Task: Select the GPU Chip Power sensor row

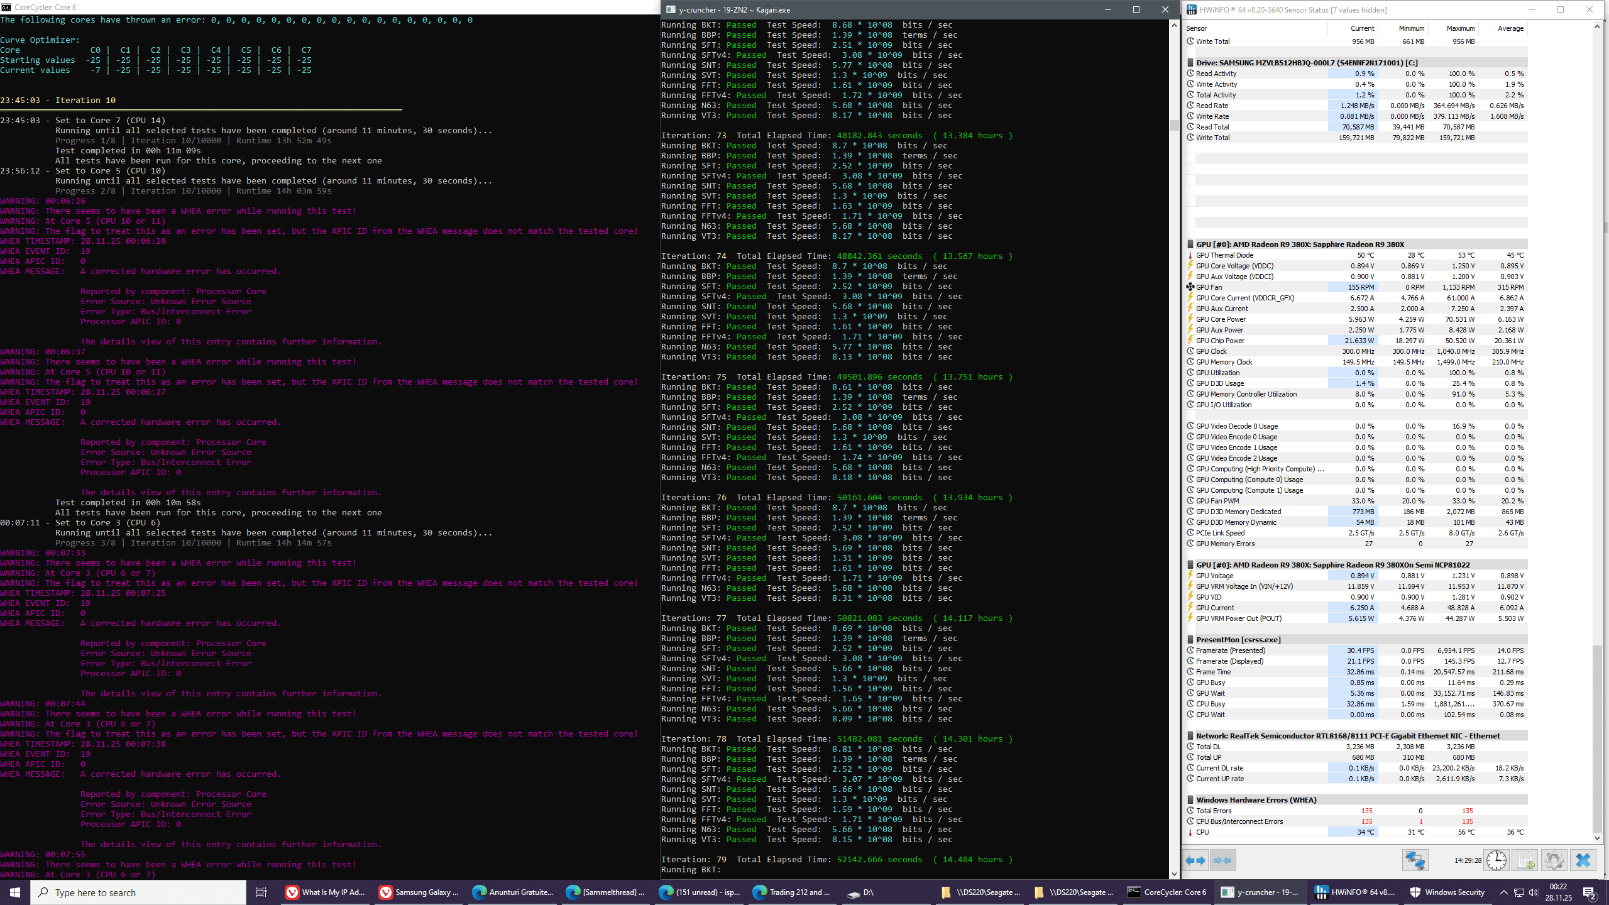Action: pyautogui.click(x=1220, y=341)
